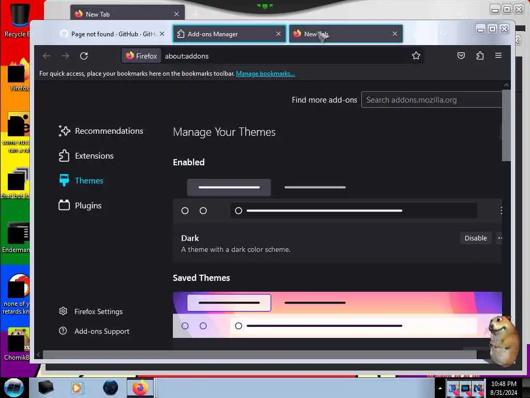
Task: Select the Dark theme preview image
Action: [337, 199]
